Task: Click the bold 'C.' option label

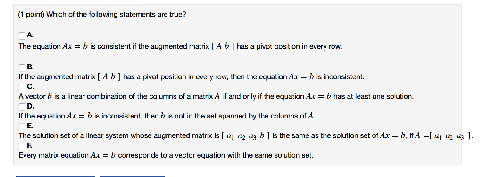Action: coord(31,87)
